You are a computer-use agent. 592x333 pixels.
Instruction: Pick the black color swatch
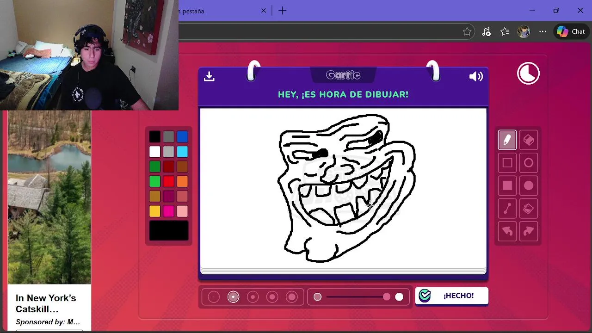click(x=155, y=136)
